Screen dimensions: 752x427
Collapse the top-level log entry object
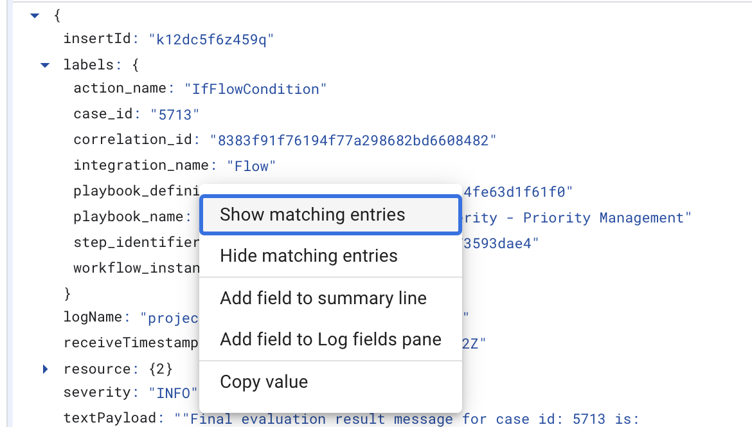tap(35, 14)
